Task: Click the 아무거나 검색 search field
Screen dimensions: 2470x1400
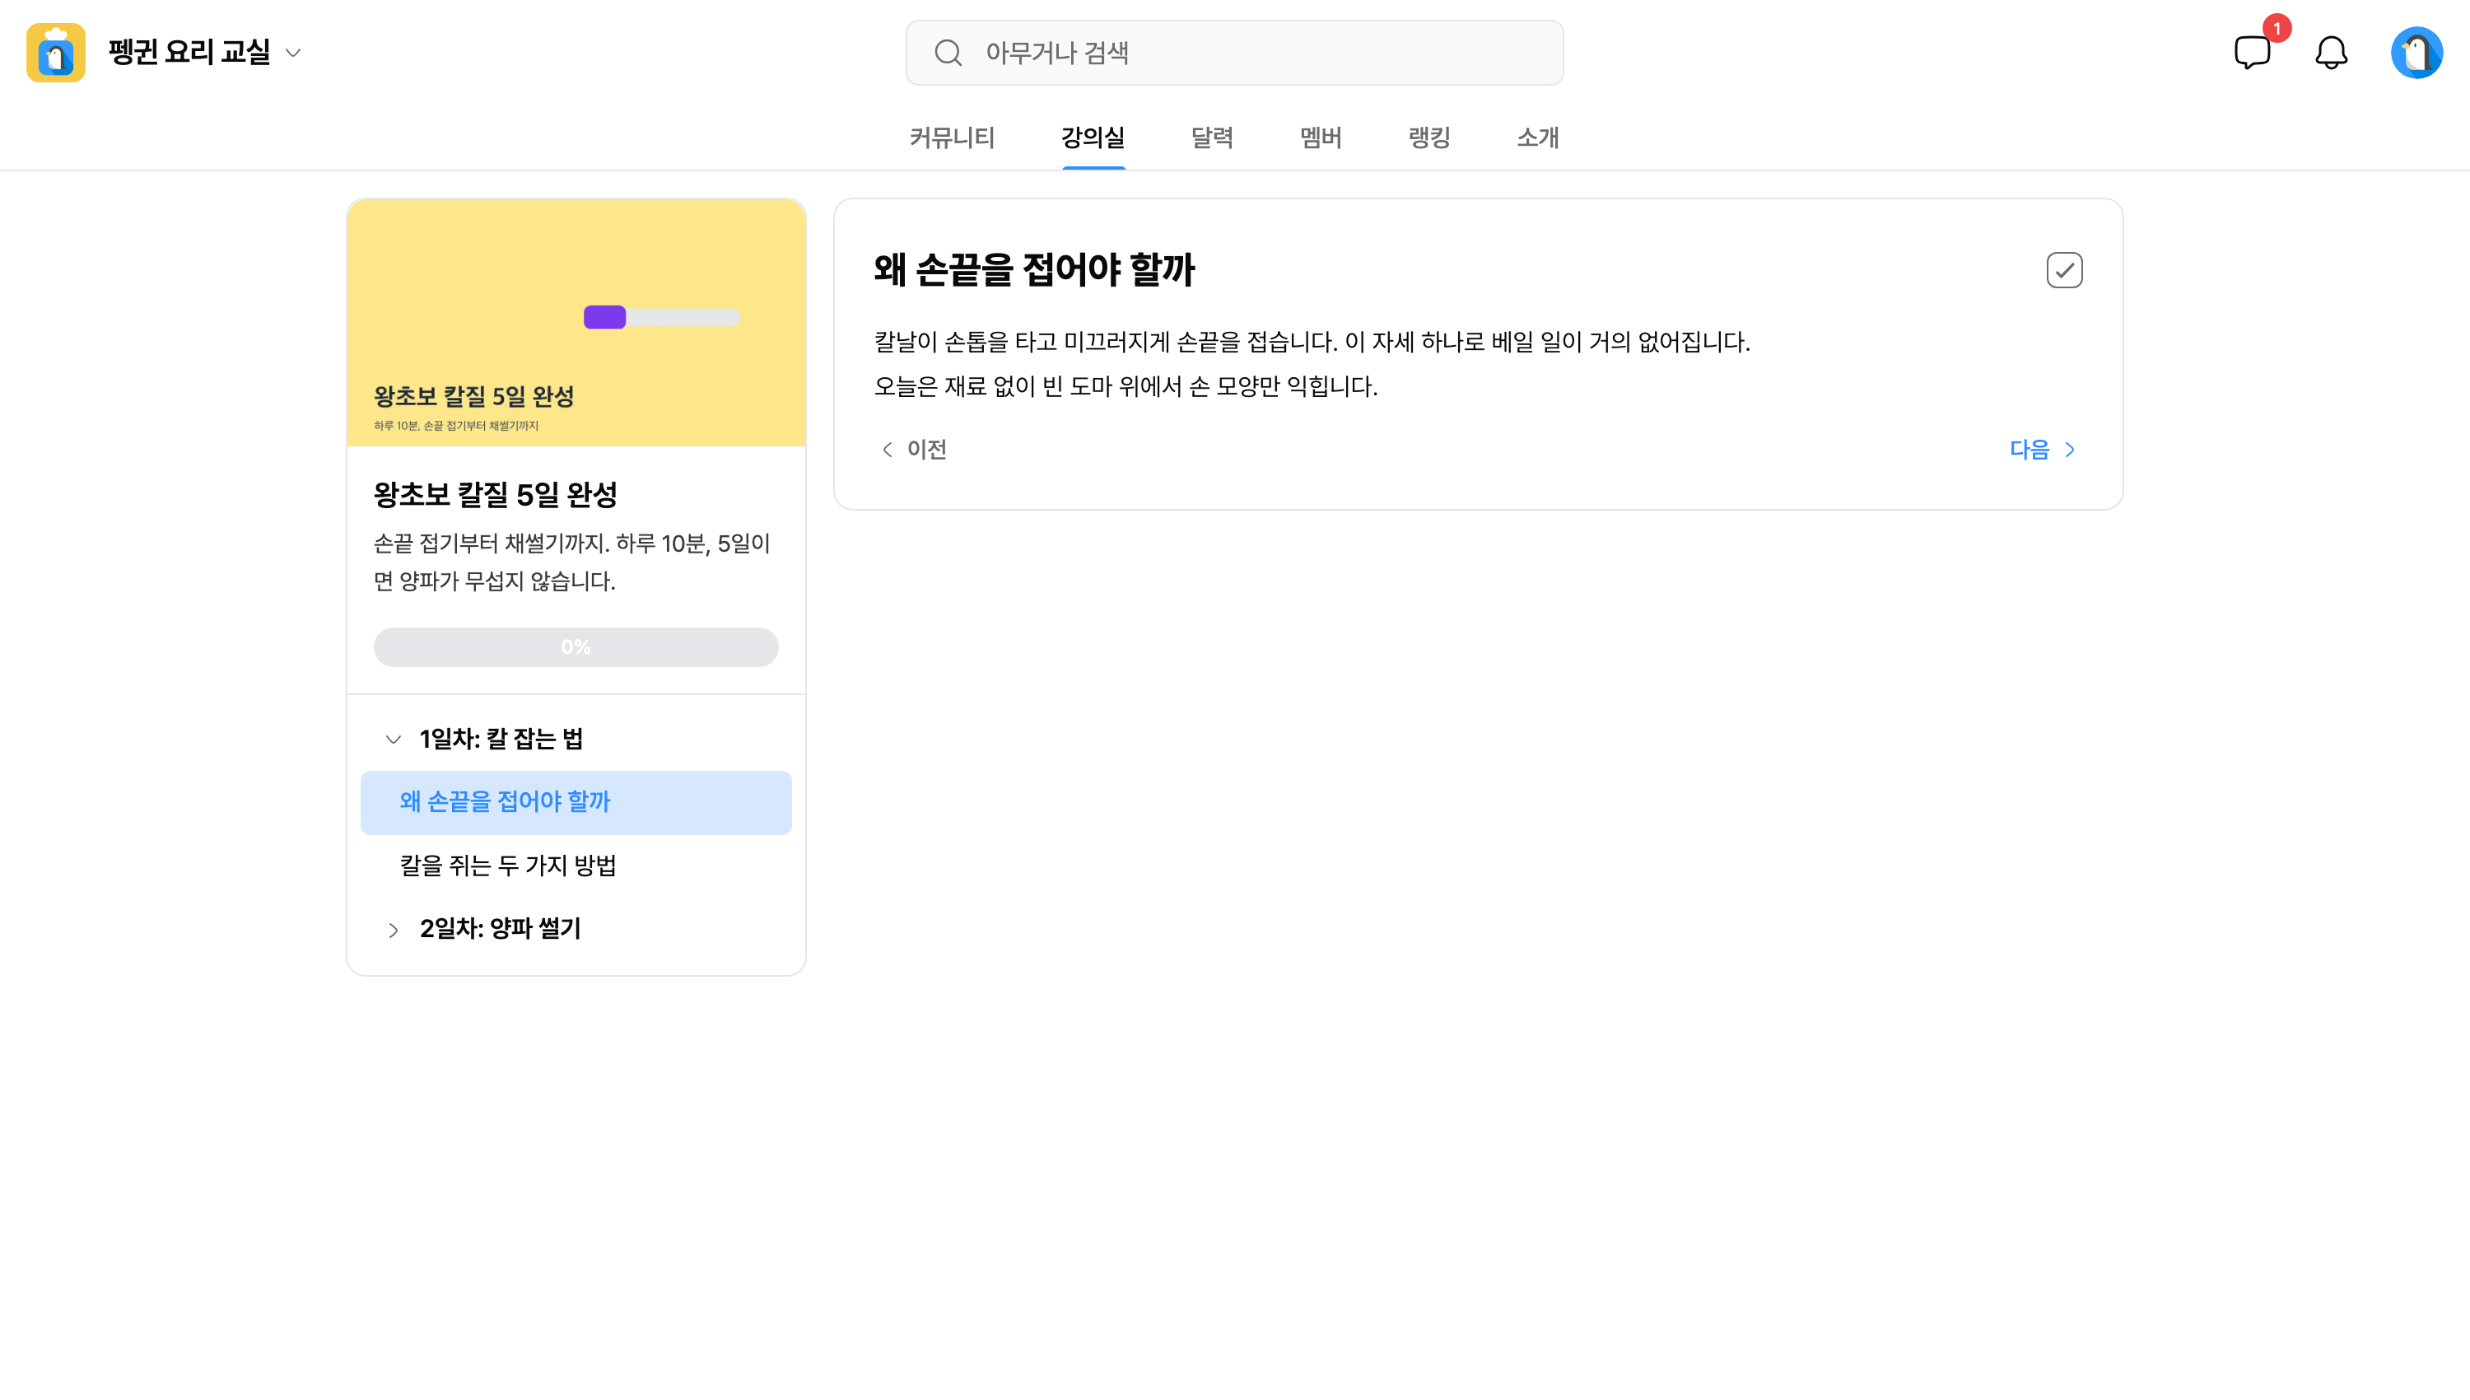Action: point(1234,53)
